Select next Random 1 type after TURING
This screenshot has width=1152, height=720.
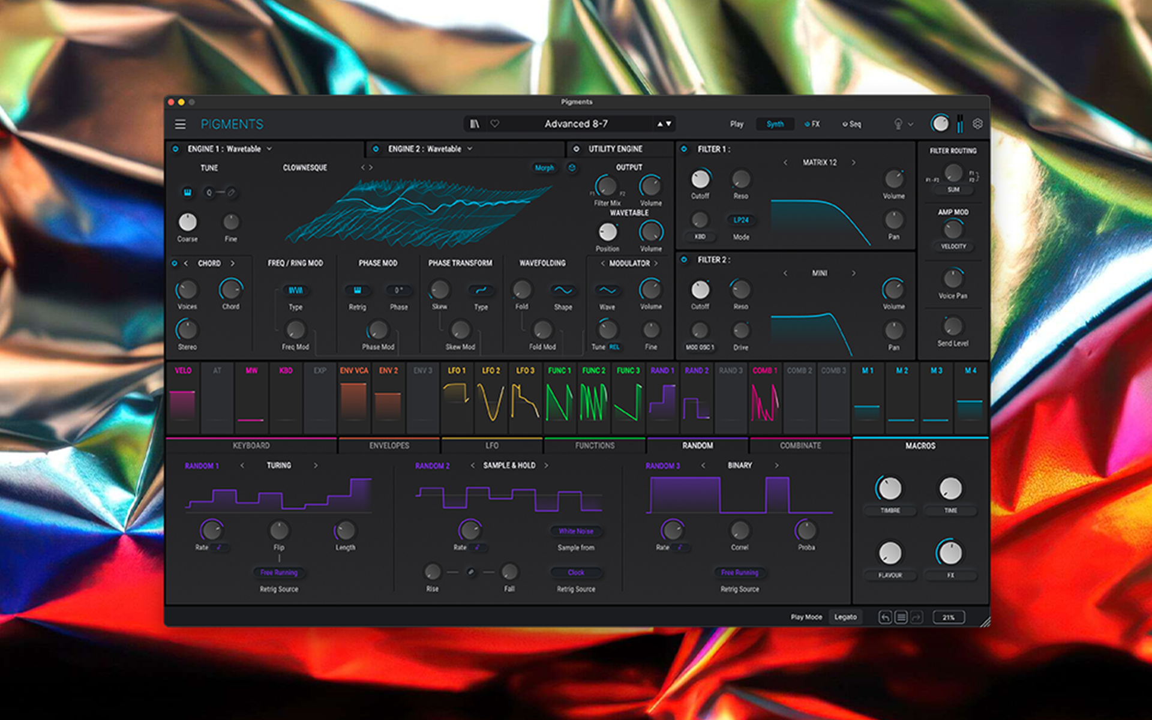(x=316, y=466)
